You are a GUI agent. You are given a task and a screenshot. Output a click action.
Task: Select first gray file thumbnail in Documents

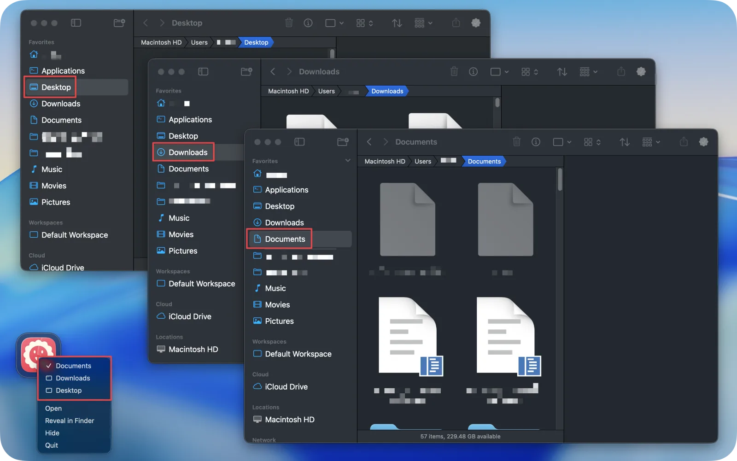[x=408, y=219]
